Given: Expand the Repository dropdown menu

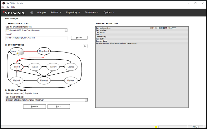Looking at the screenshot, I should (73, 12).
